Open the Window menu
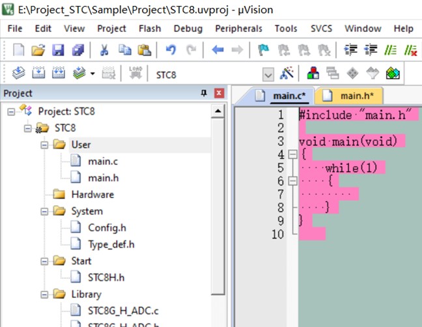 tap(363, 28)
